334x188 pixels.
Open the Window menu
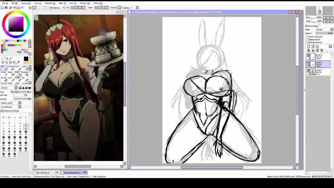pos(85,3)
